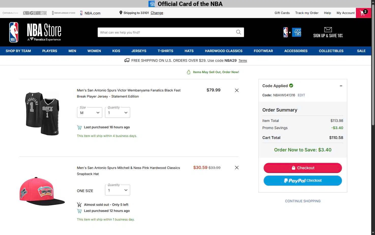Open the Wembanyama jersey thumbnail
Viewport: 375px width, 235px height.
coord(42,113)
